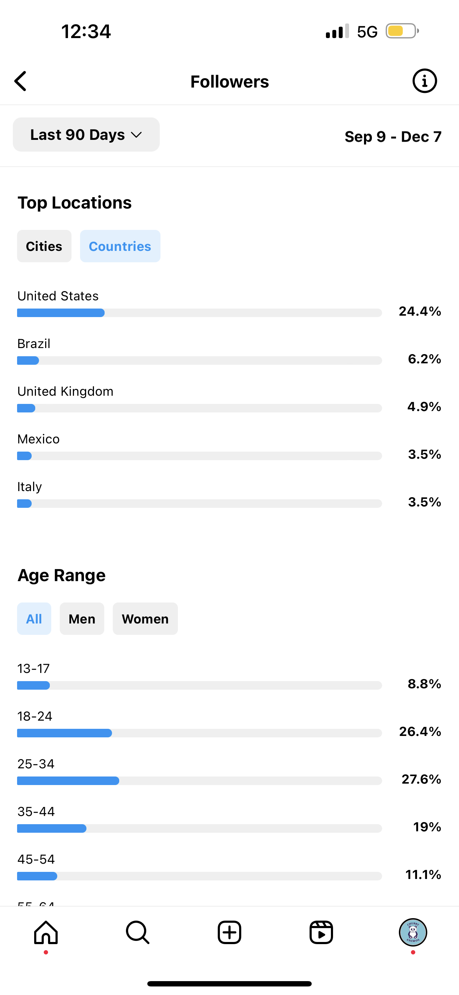Select the Countries tab
The width and height of the screenshot is (459, 995).
coord(120,246)
